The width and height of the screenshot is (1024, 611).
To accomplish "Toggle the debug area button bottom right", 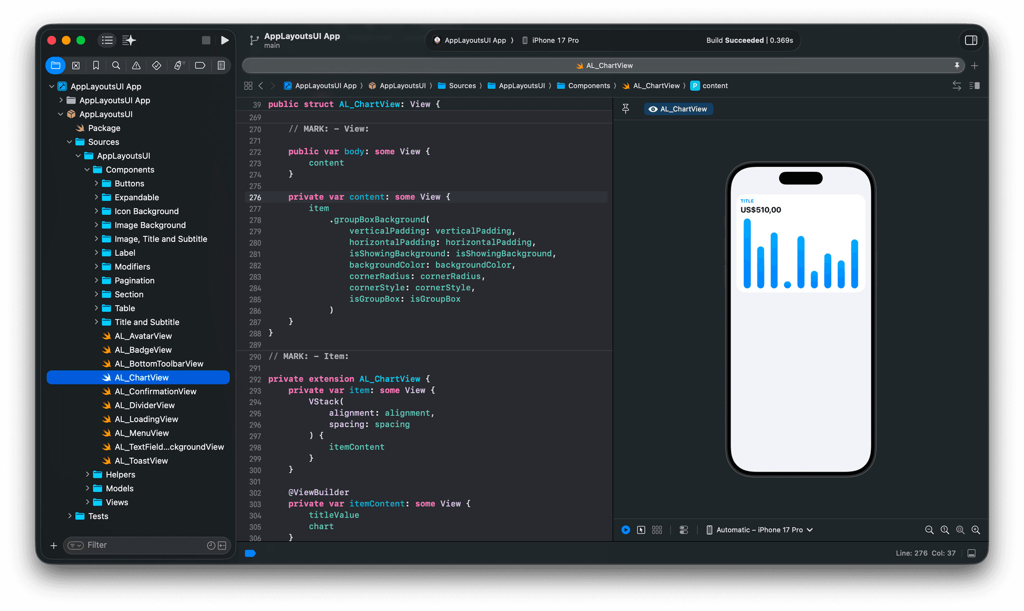I will click(971, 554).
